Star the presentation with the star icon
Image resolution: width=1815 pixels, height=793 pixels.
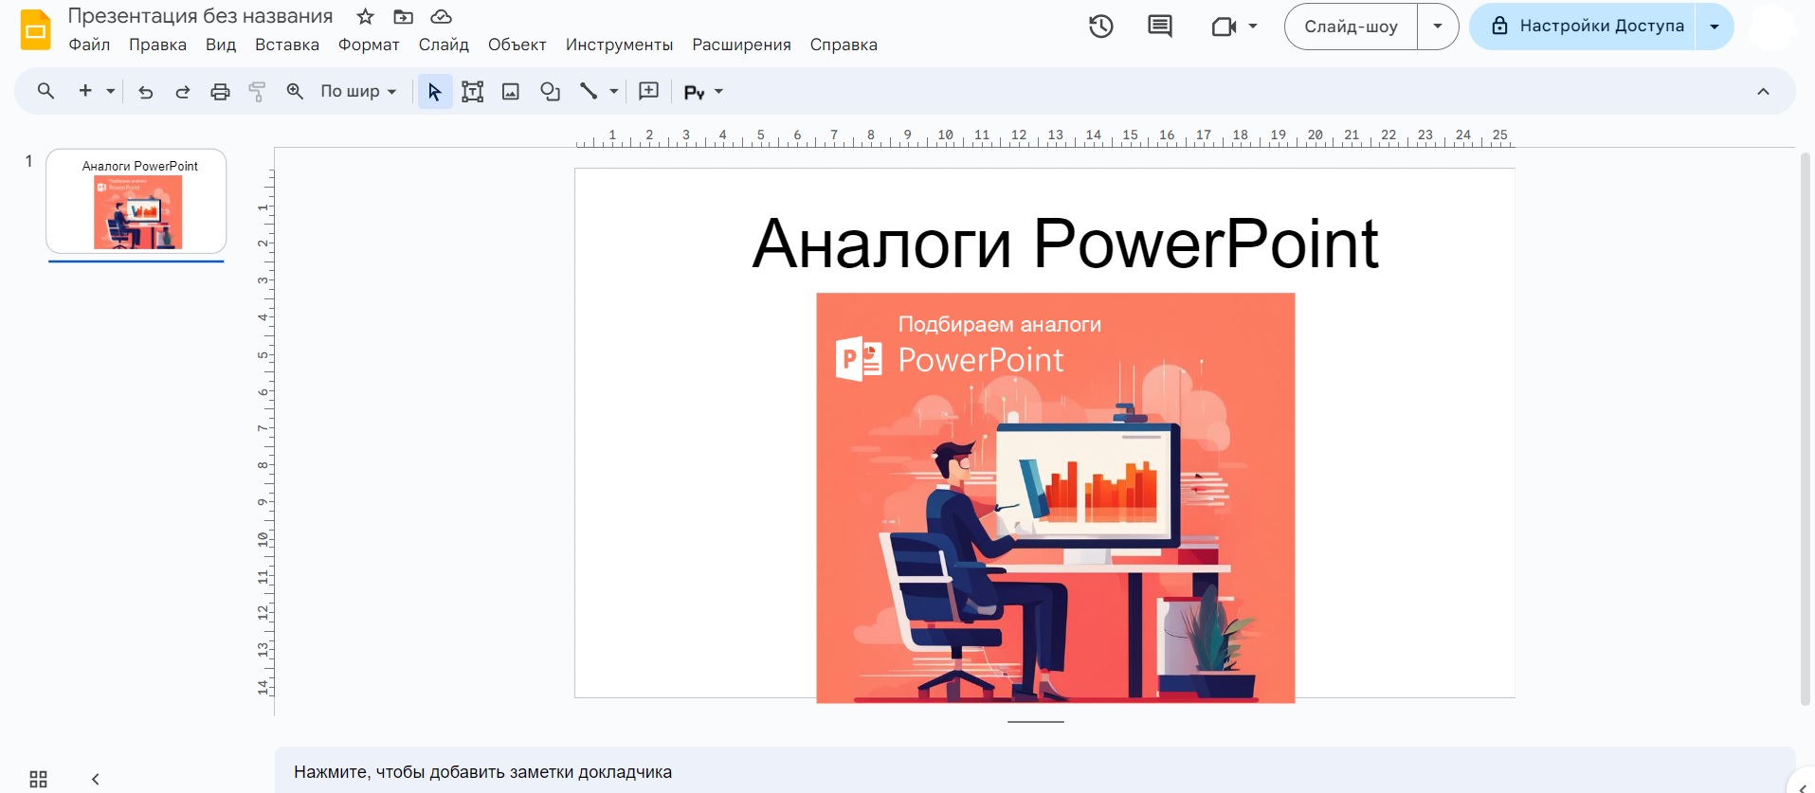[365, 16]
